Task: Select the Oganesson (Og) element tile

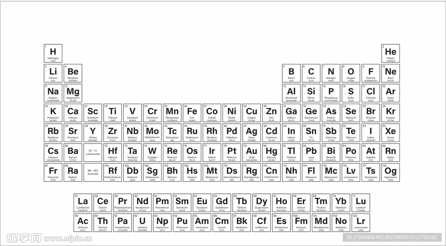Action: [391, 172]
